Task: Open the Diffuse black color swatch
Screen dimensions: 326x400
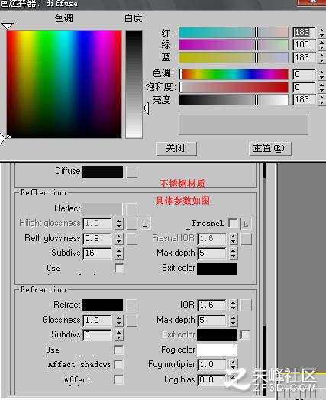Action: pos(102,172)
